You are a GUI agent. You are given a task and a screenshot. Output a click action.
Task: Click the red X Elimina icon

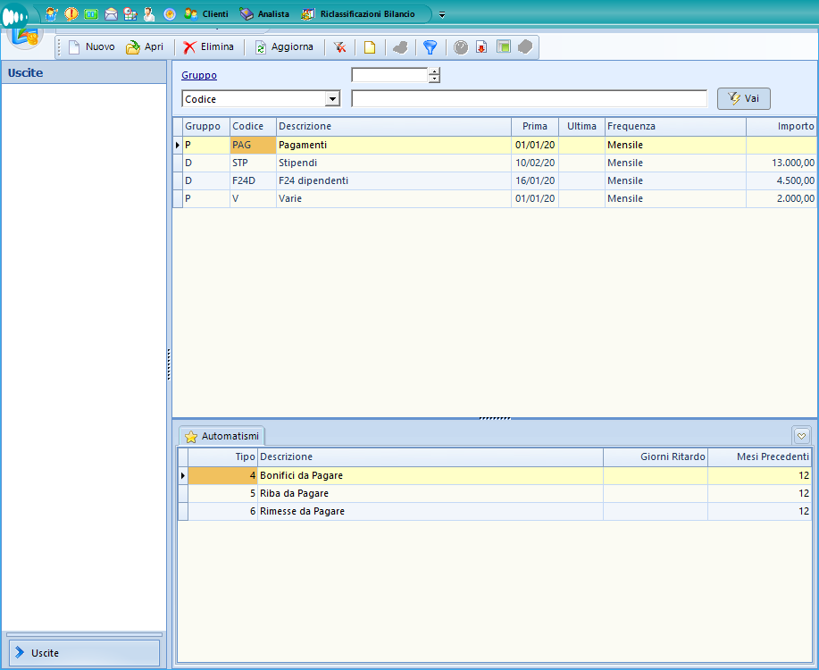[x=189, y=47]
